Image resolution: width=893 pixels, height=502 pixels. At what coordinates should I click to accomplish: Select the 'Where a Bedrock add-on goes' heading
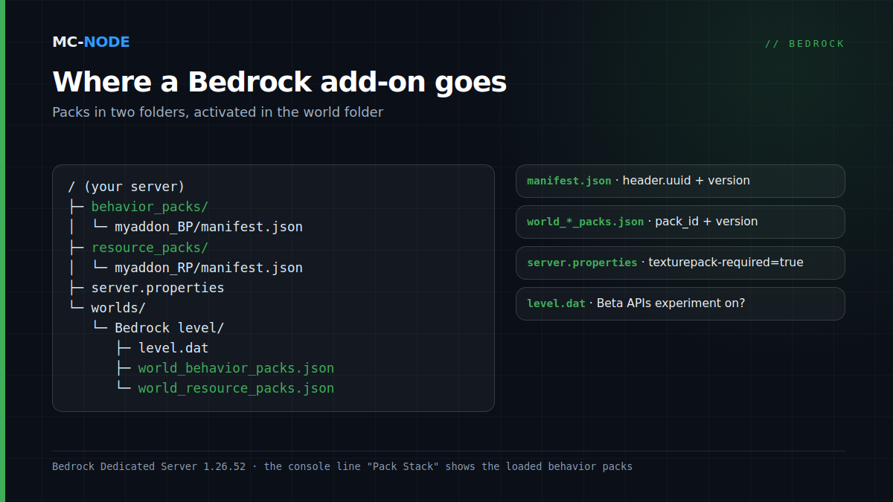coord(279,82)
